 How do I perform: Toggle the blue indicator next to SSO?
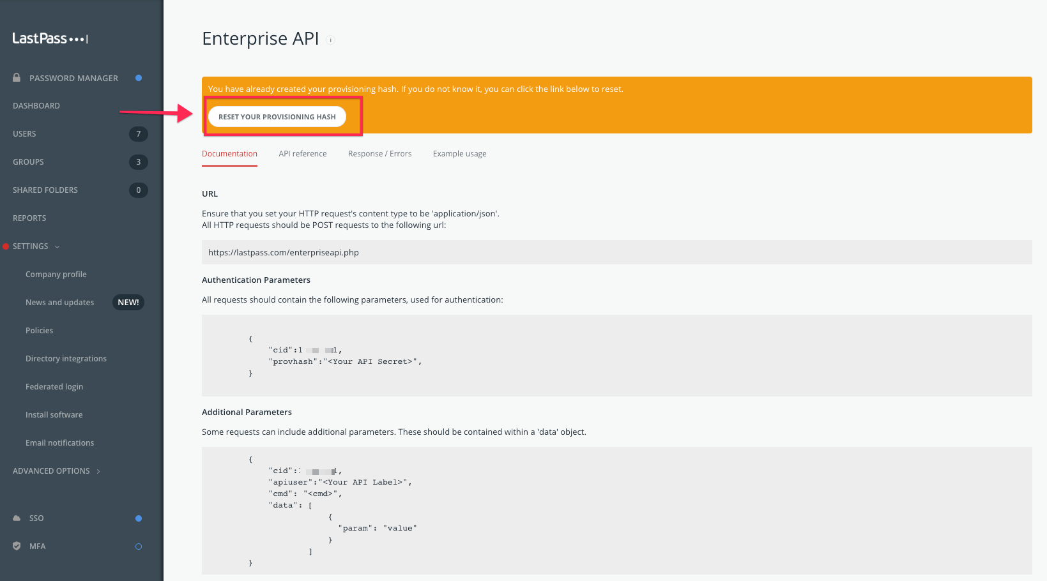point(139,518)
